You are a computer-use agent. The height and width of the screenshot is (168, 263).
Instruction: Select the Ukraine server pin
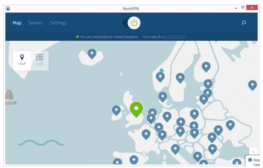coord(230,125)
